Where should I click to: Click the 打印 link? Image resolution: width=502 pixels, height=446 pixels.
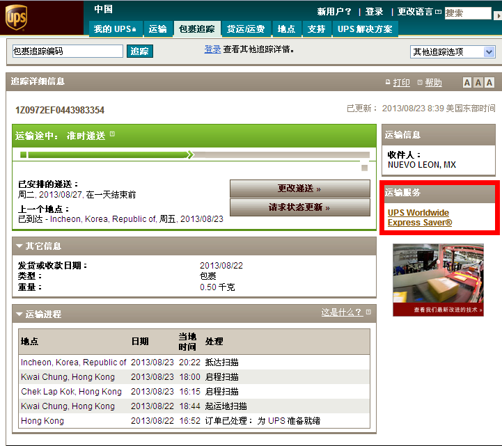pos(402,83)
